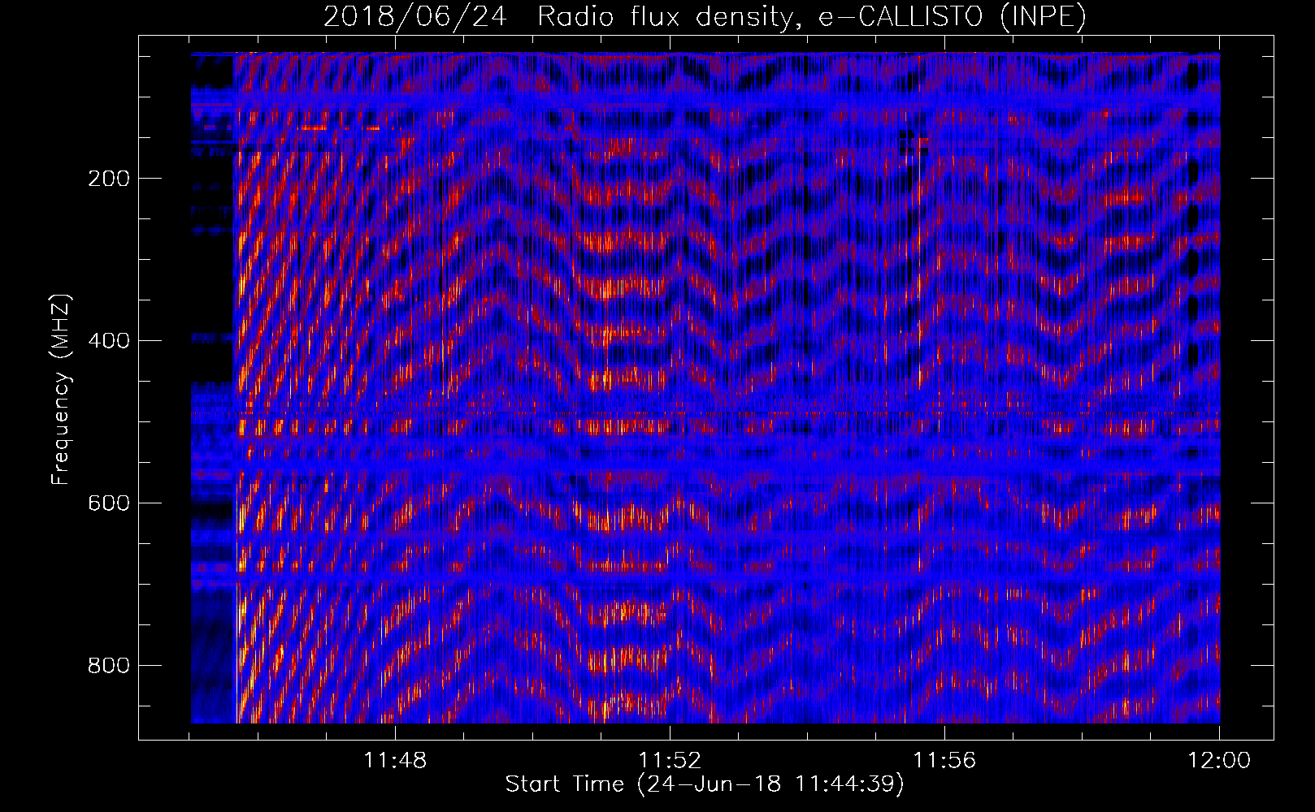Click the "Frequency (MHZ)" axis label
The image size is (1315, 812).
[x=61, y=389]
